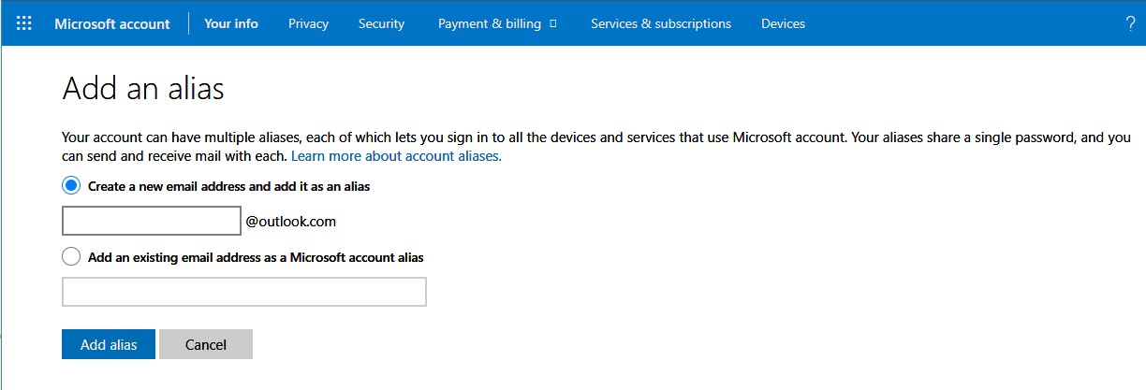Open the Privacy tab
The height and width of the screenshot is (390, 1146).
[308, 23]
